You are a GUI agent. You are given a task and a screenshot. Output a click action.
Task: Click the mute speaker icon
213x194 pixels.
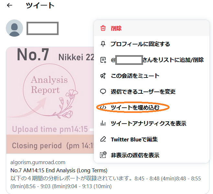103,76
